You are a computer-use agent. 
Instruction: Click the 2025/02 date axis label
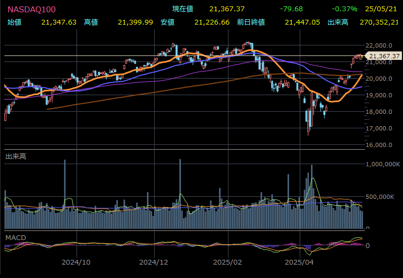point(227,262)
